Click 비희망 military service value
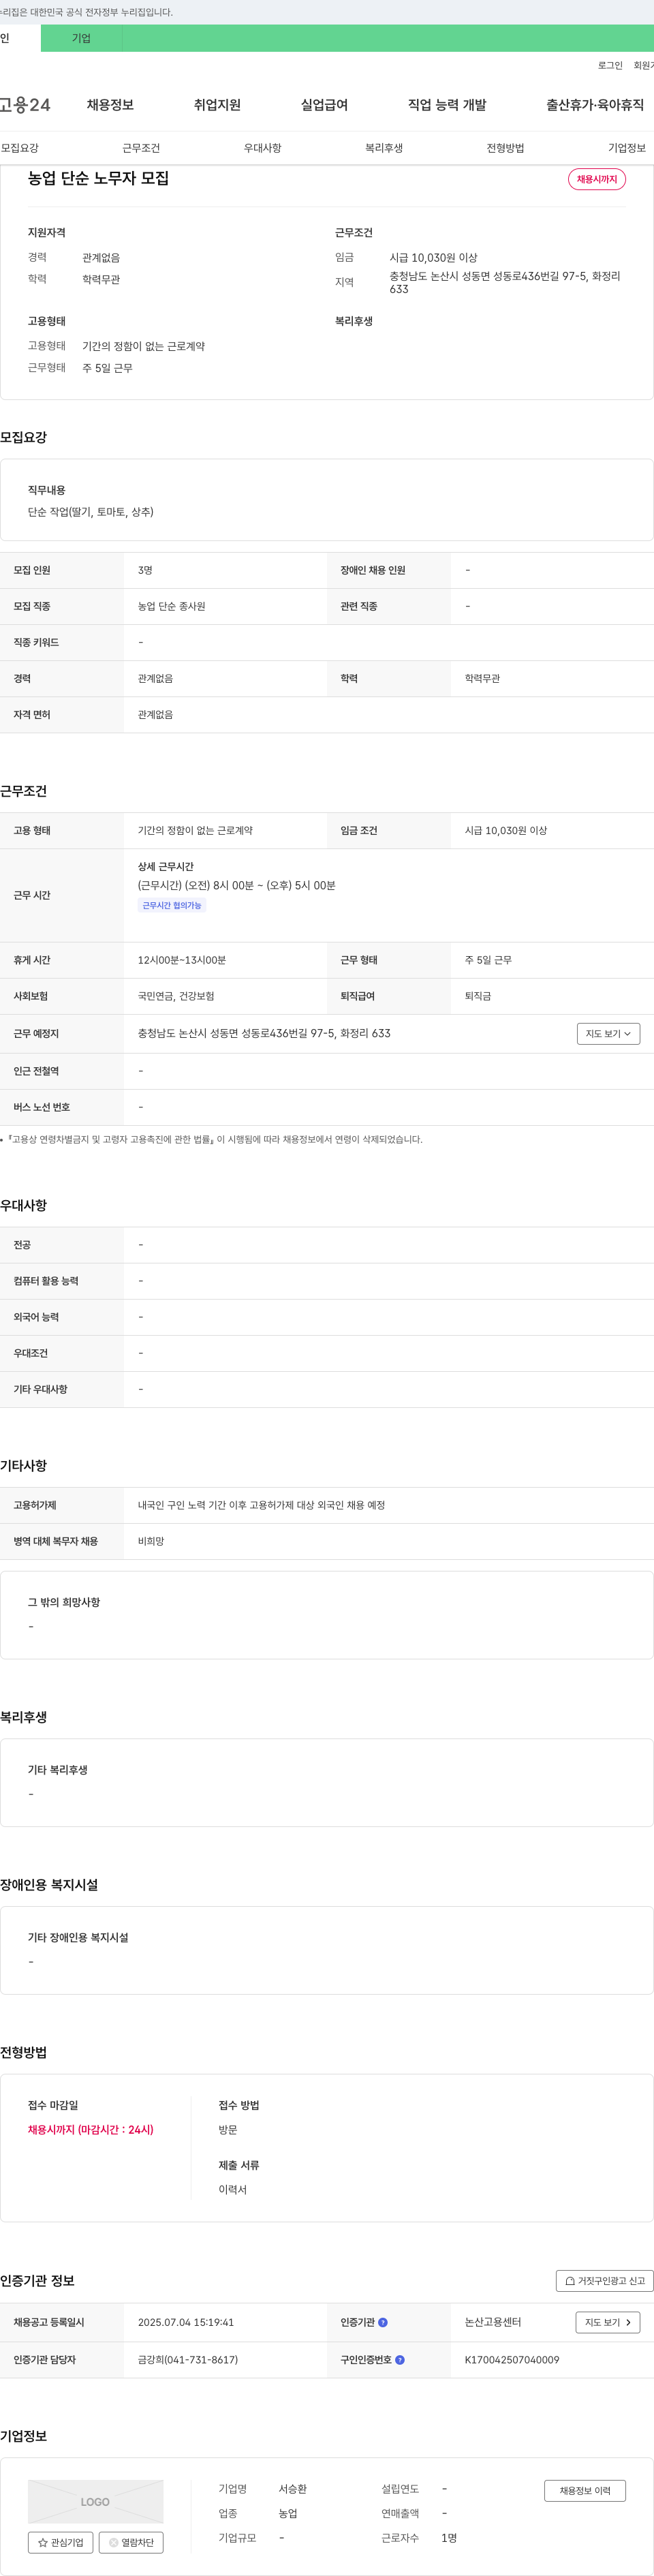The width and height of the screenshot is (654, 2576). [x=151, y=1541]
